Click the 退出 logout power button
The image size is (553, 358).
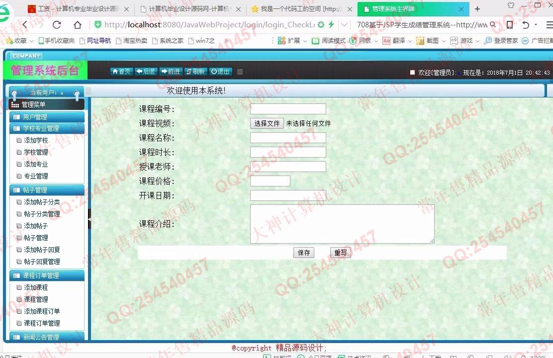(x=220, y=72)
